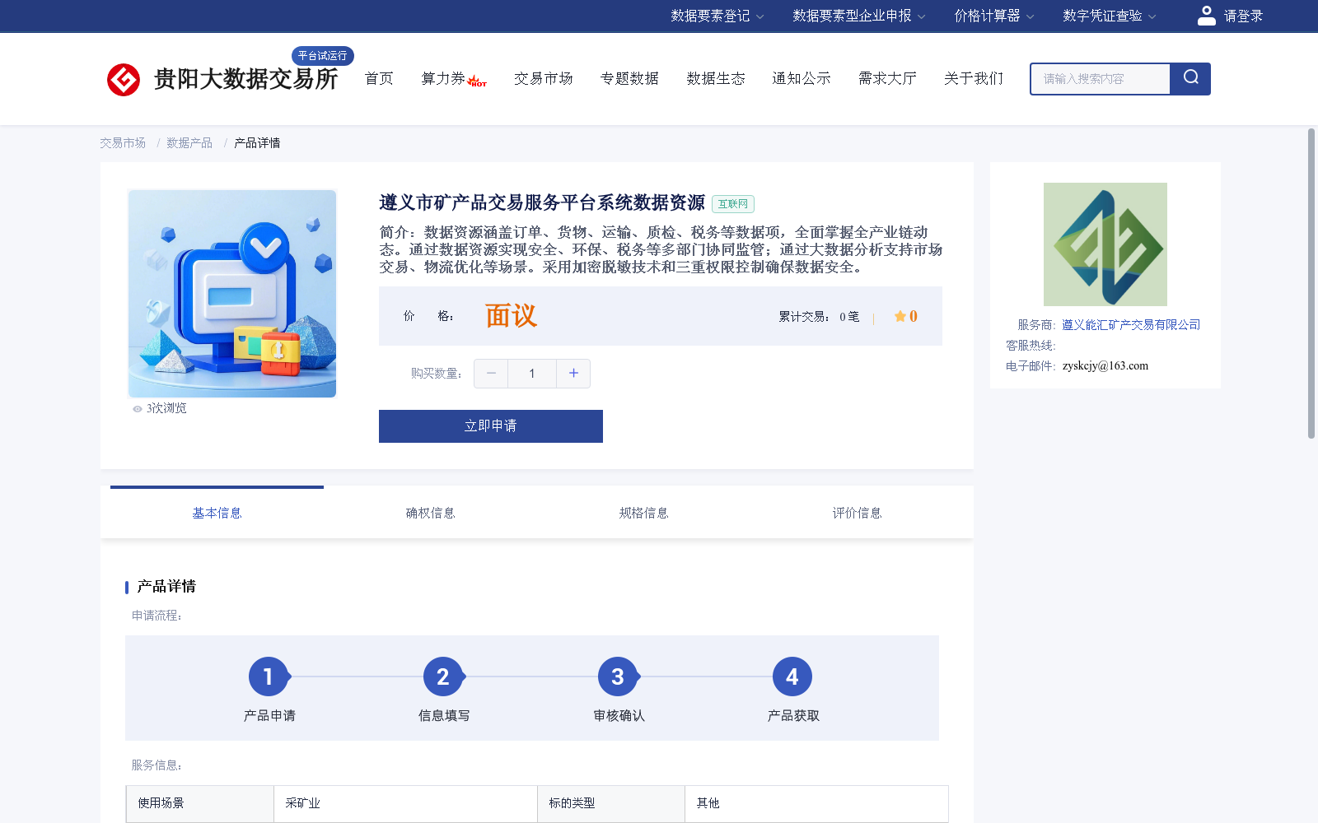Switch to 确权信息 tab
The image size is (1318, 823).
tap(430, 513)
